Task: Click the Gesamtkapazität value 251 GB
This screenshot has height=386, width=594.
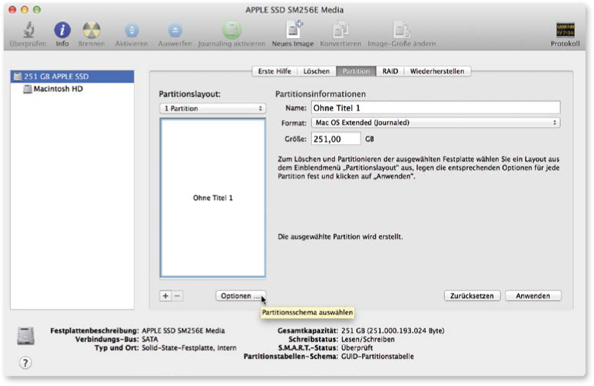Action: [x=392, y=331]
